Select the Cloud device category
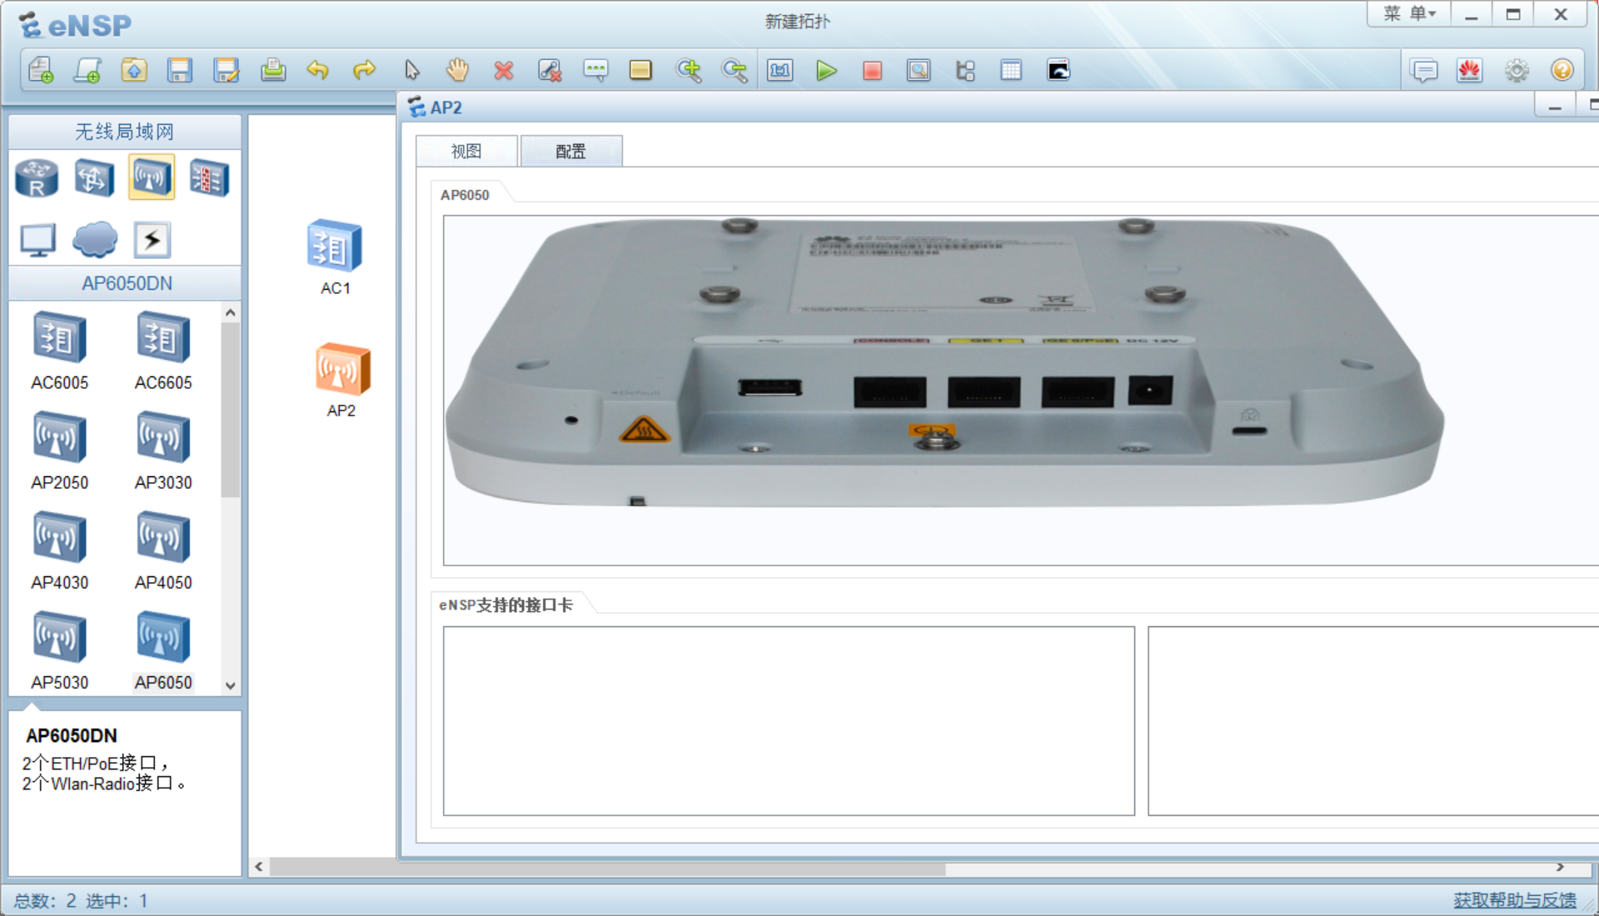Screen dimensions: 1599x916 95,240
